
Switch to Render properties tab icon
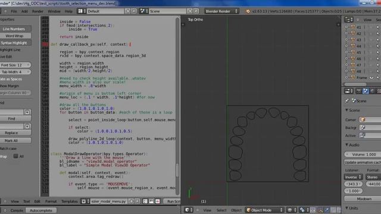pos(359,91)
